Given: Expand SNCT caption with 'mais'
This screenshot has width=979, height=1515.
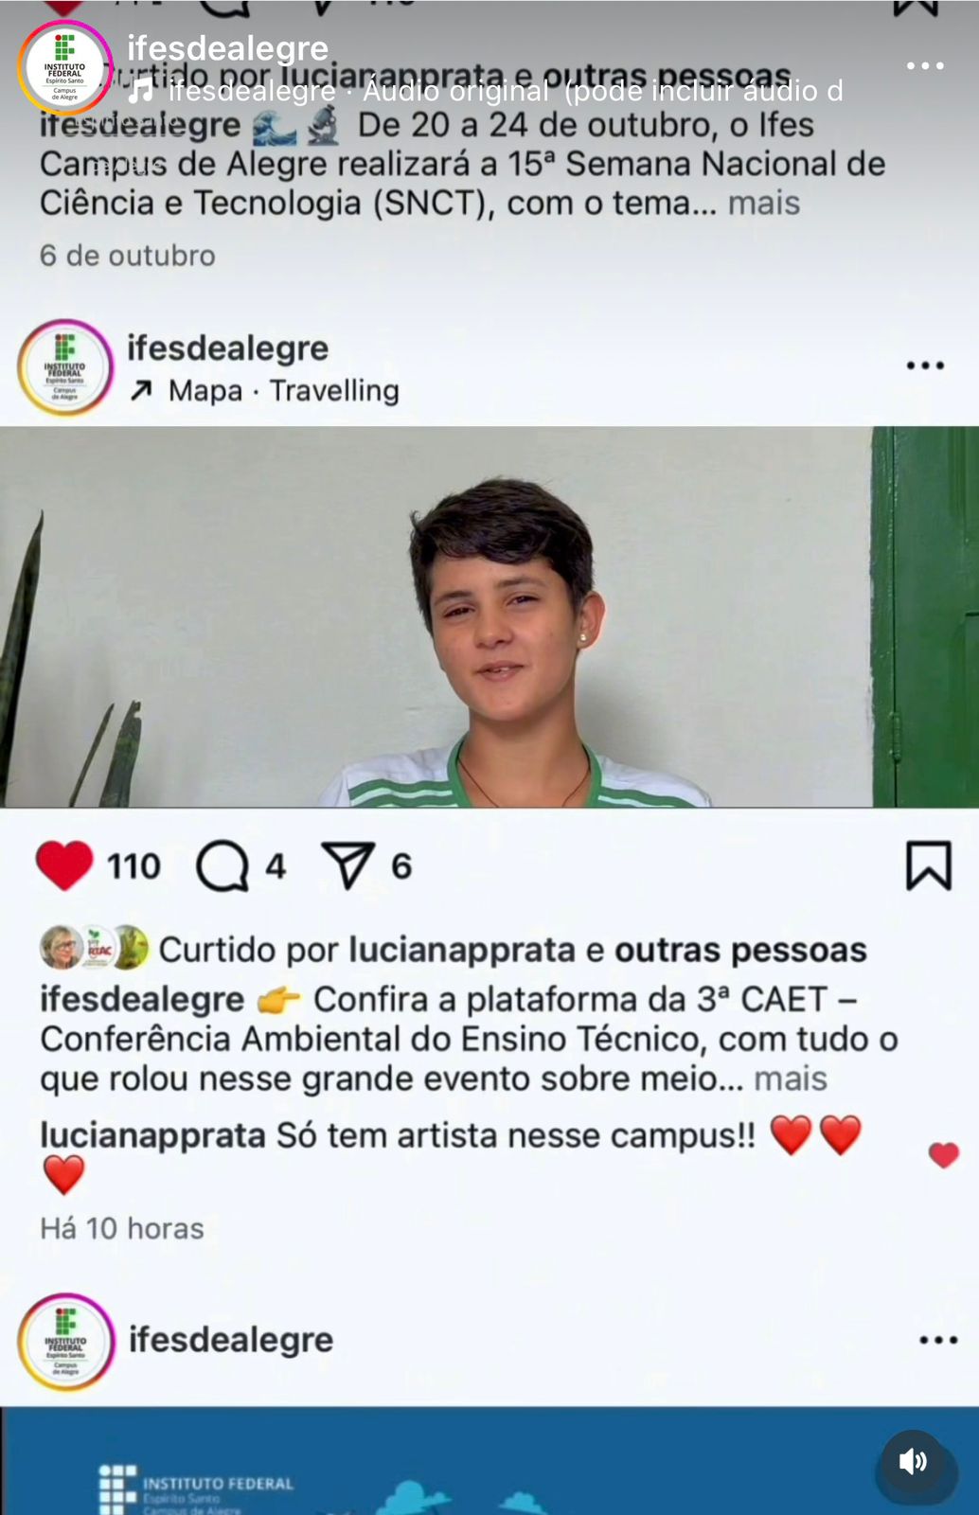Looking at the screenshot, I should coord(764,203).
